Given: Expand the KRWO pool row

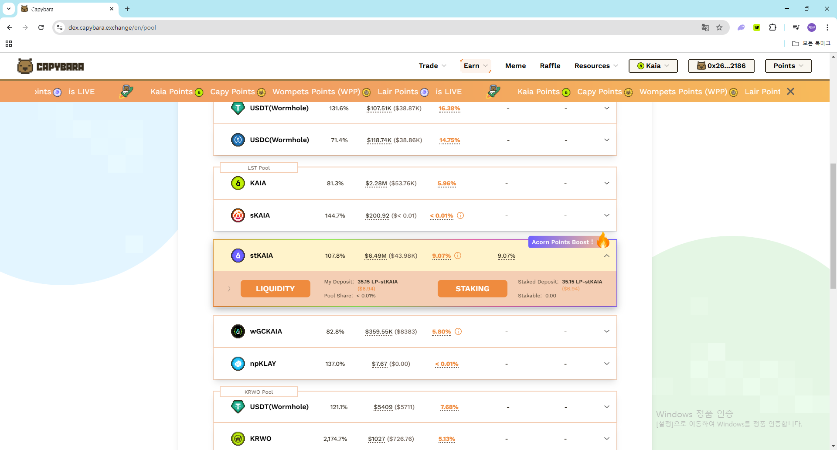Looking at the screenshot, I should coord(606,439).
